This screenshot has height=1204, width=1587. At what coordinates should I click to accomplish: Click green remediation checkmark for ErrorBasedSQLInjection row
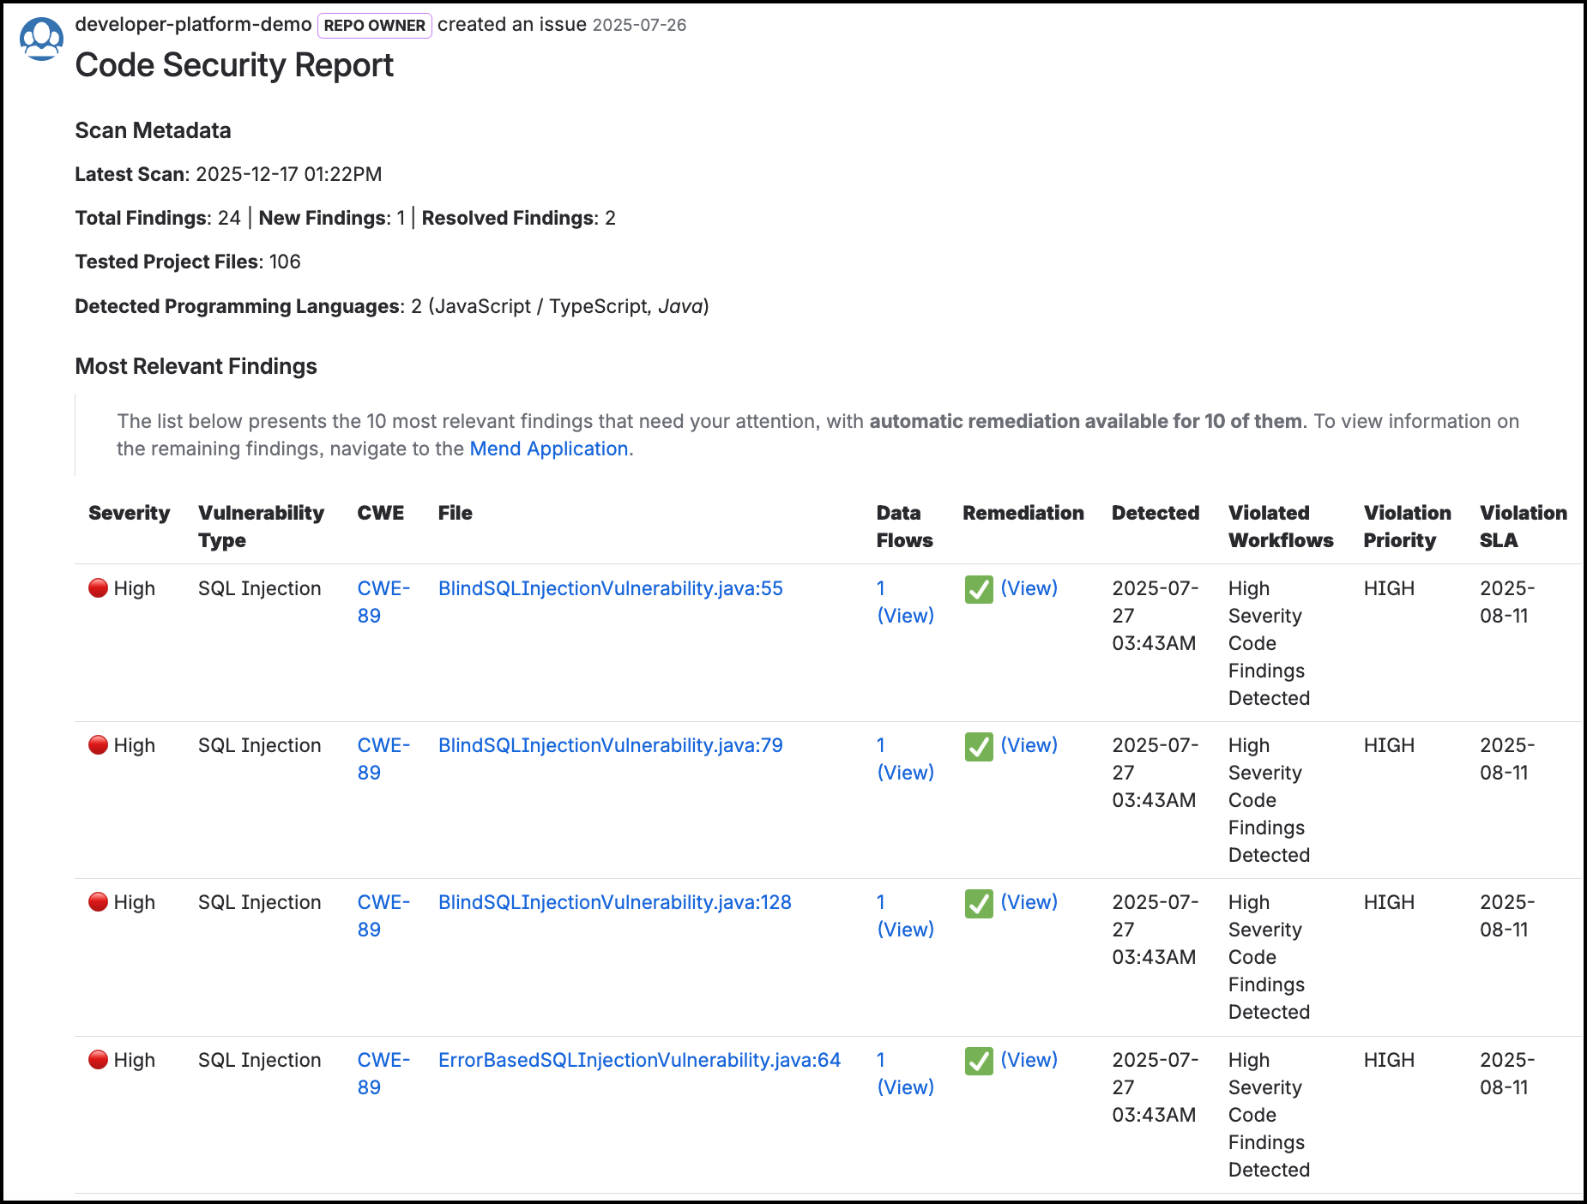(x=979, y=1061)
